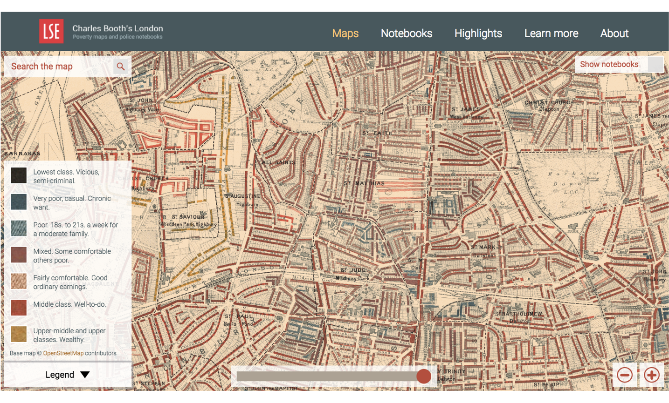The image size is (669, 403).
Task: Click the 'Poverty maps and police notebooks' subtitle
Action: click(117, 37)
